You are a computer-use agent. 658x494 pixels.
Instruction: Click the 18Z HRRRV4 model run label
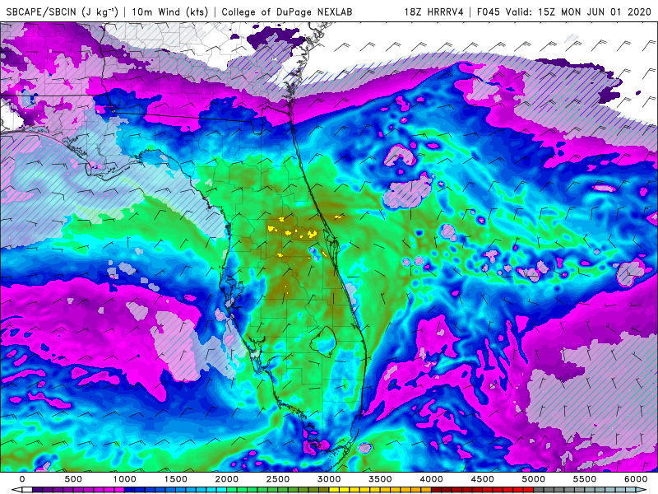(433, 12)
